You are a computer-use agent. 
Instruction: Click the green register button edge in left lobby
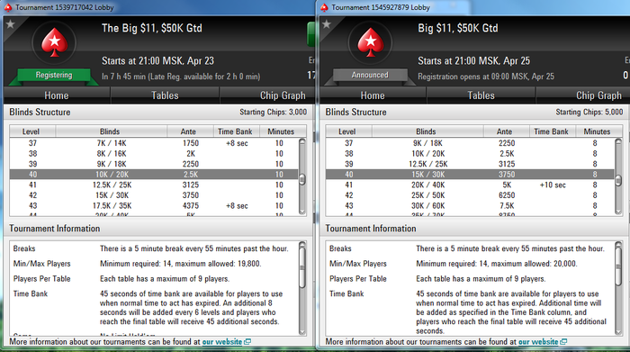(x=310, y=34)
